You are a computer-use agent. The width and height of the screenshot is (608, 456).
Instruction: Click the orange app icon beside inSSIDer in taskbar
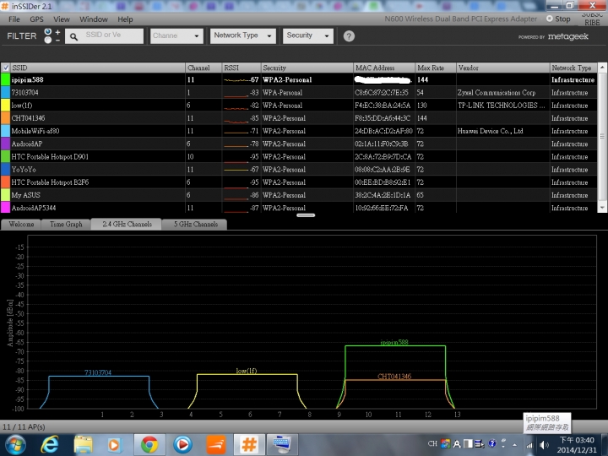tap(216, 445)
